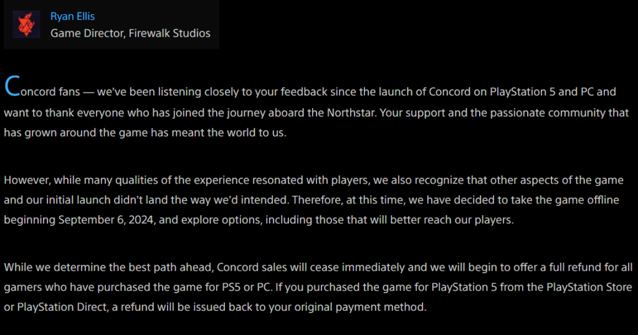
Task: Open the Ryan Ellis author link
Action: (72, 16)
